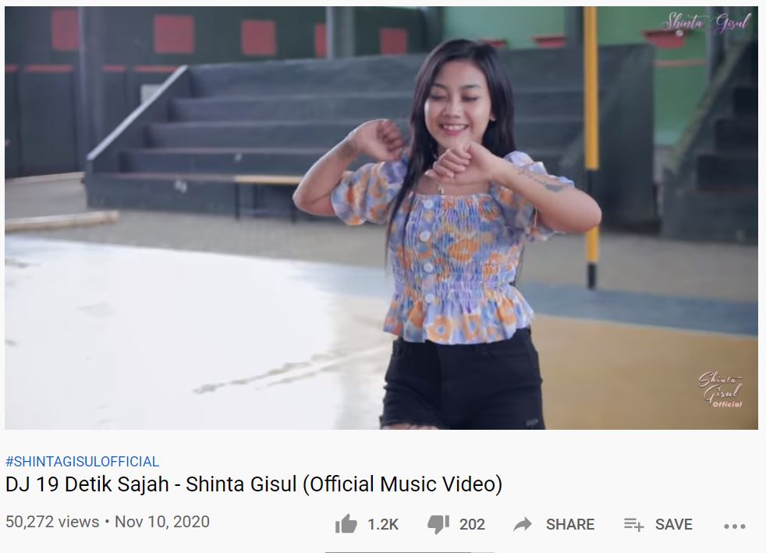Open the three-dot more actions menu

click(735, 526)
